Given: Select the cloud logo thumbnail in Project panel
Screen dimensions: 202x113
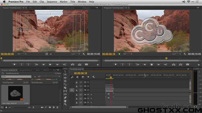Looking at the screenshot, I should 16,93.
